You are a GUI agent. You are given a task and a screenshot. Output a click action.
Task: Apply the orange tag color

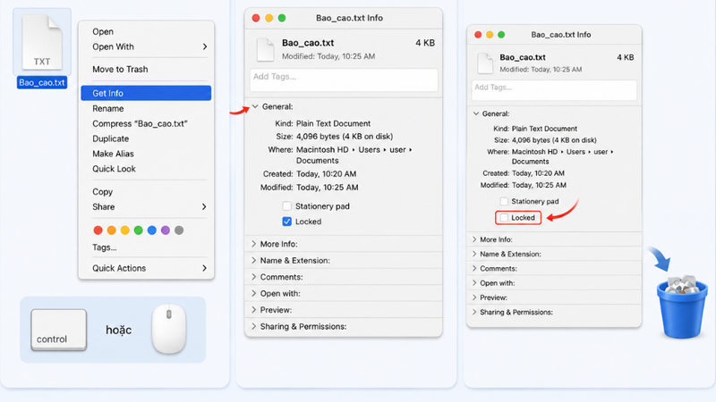coord(111,230)
